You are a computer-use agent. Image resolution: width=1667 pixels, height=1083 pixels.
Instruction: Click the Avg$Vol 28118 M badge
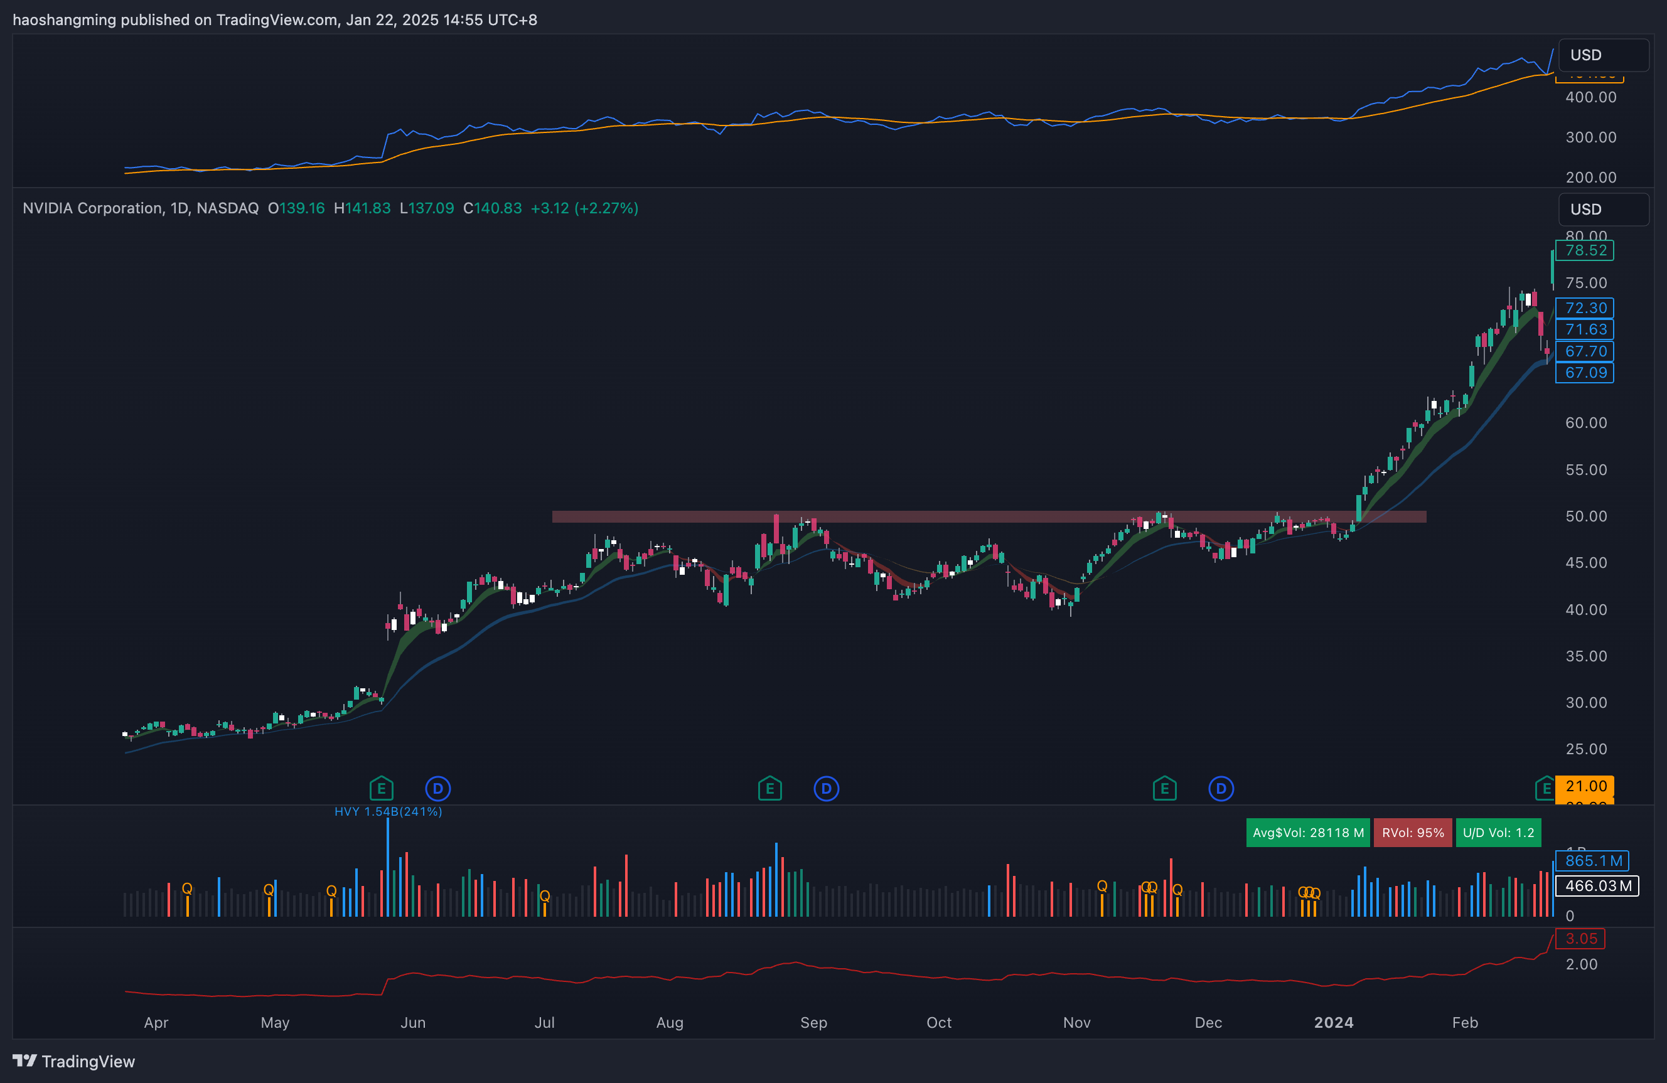[x=1308, y=833]
